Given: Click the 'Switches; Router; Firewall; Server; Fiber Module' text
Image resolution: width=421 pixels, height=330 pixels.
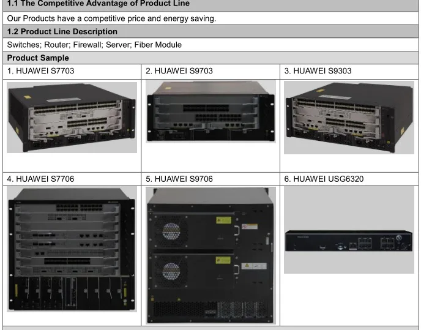Looking at the screenshot, I should pos(94,45).
